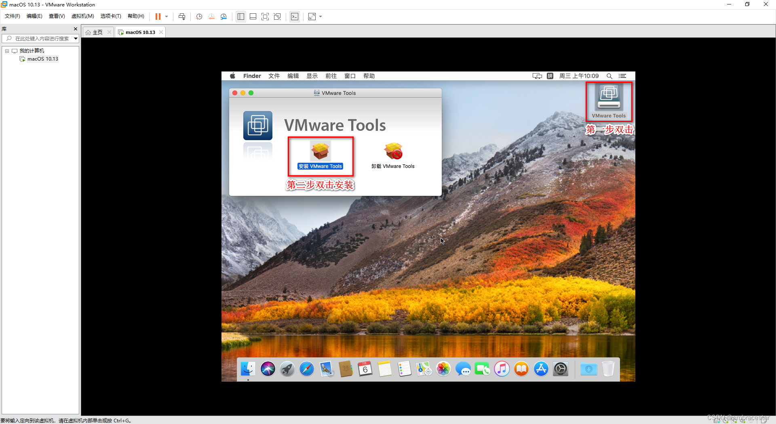Open the 虚拟机(M) menu
The width and height of the screenshot is (776, 424).
point(83,16)
